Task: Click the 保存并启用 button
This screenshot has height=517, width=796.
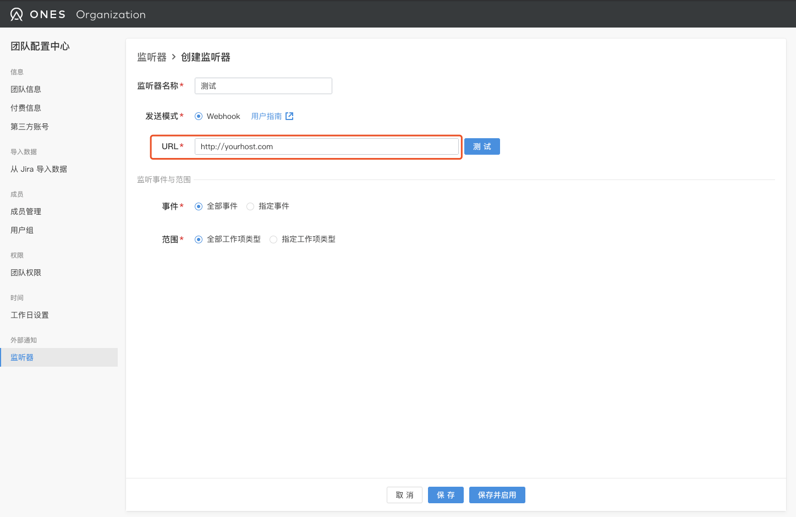Action: click(497, 495)
